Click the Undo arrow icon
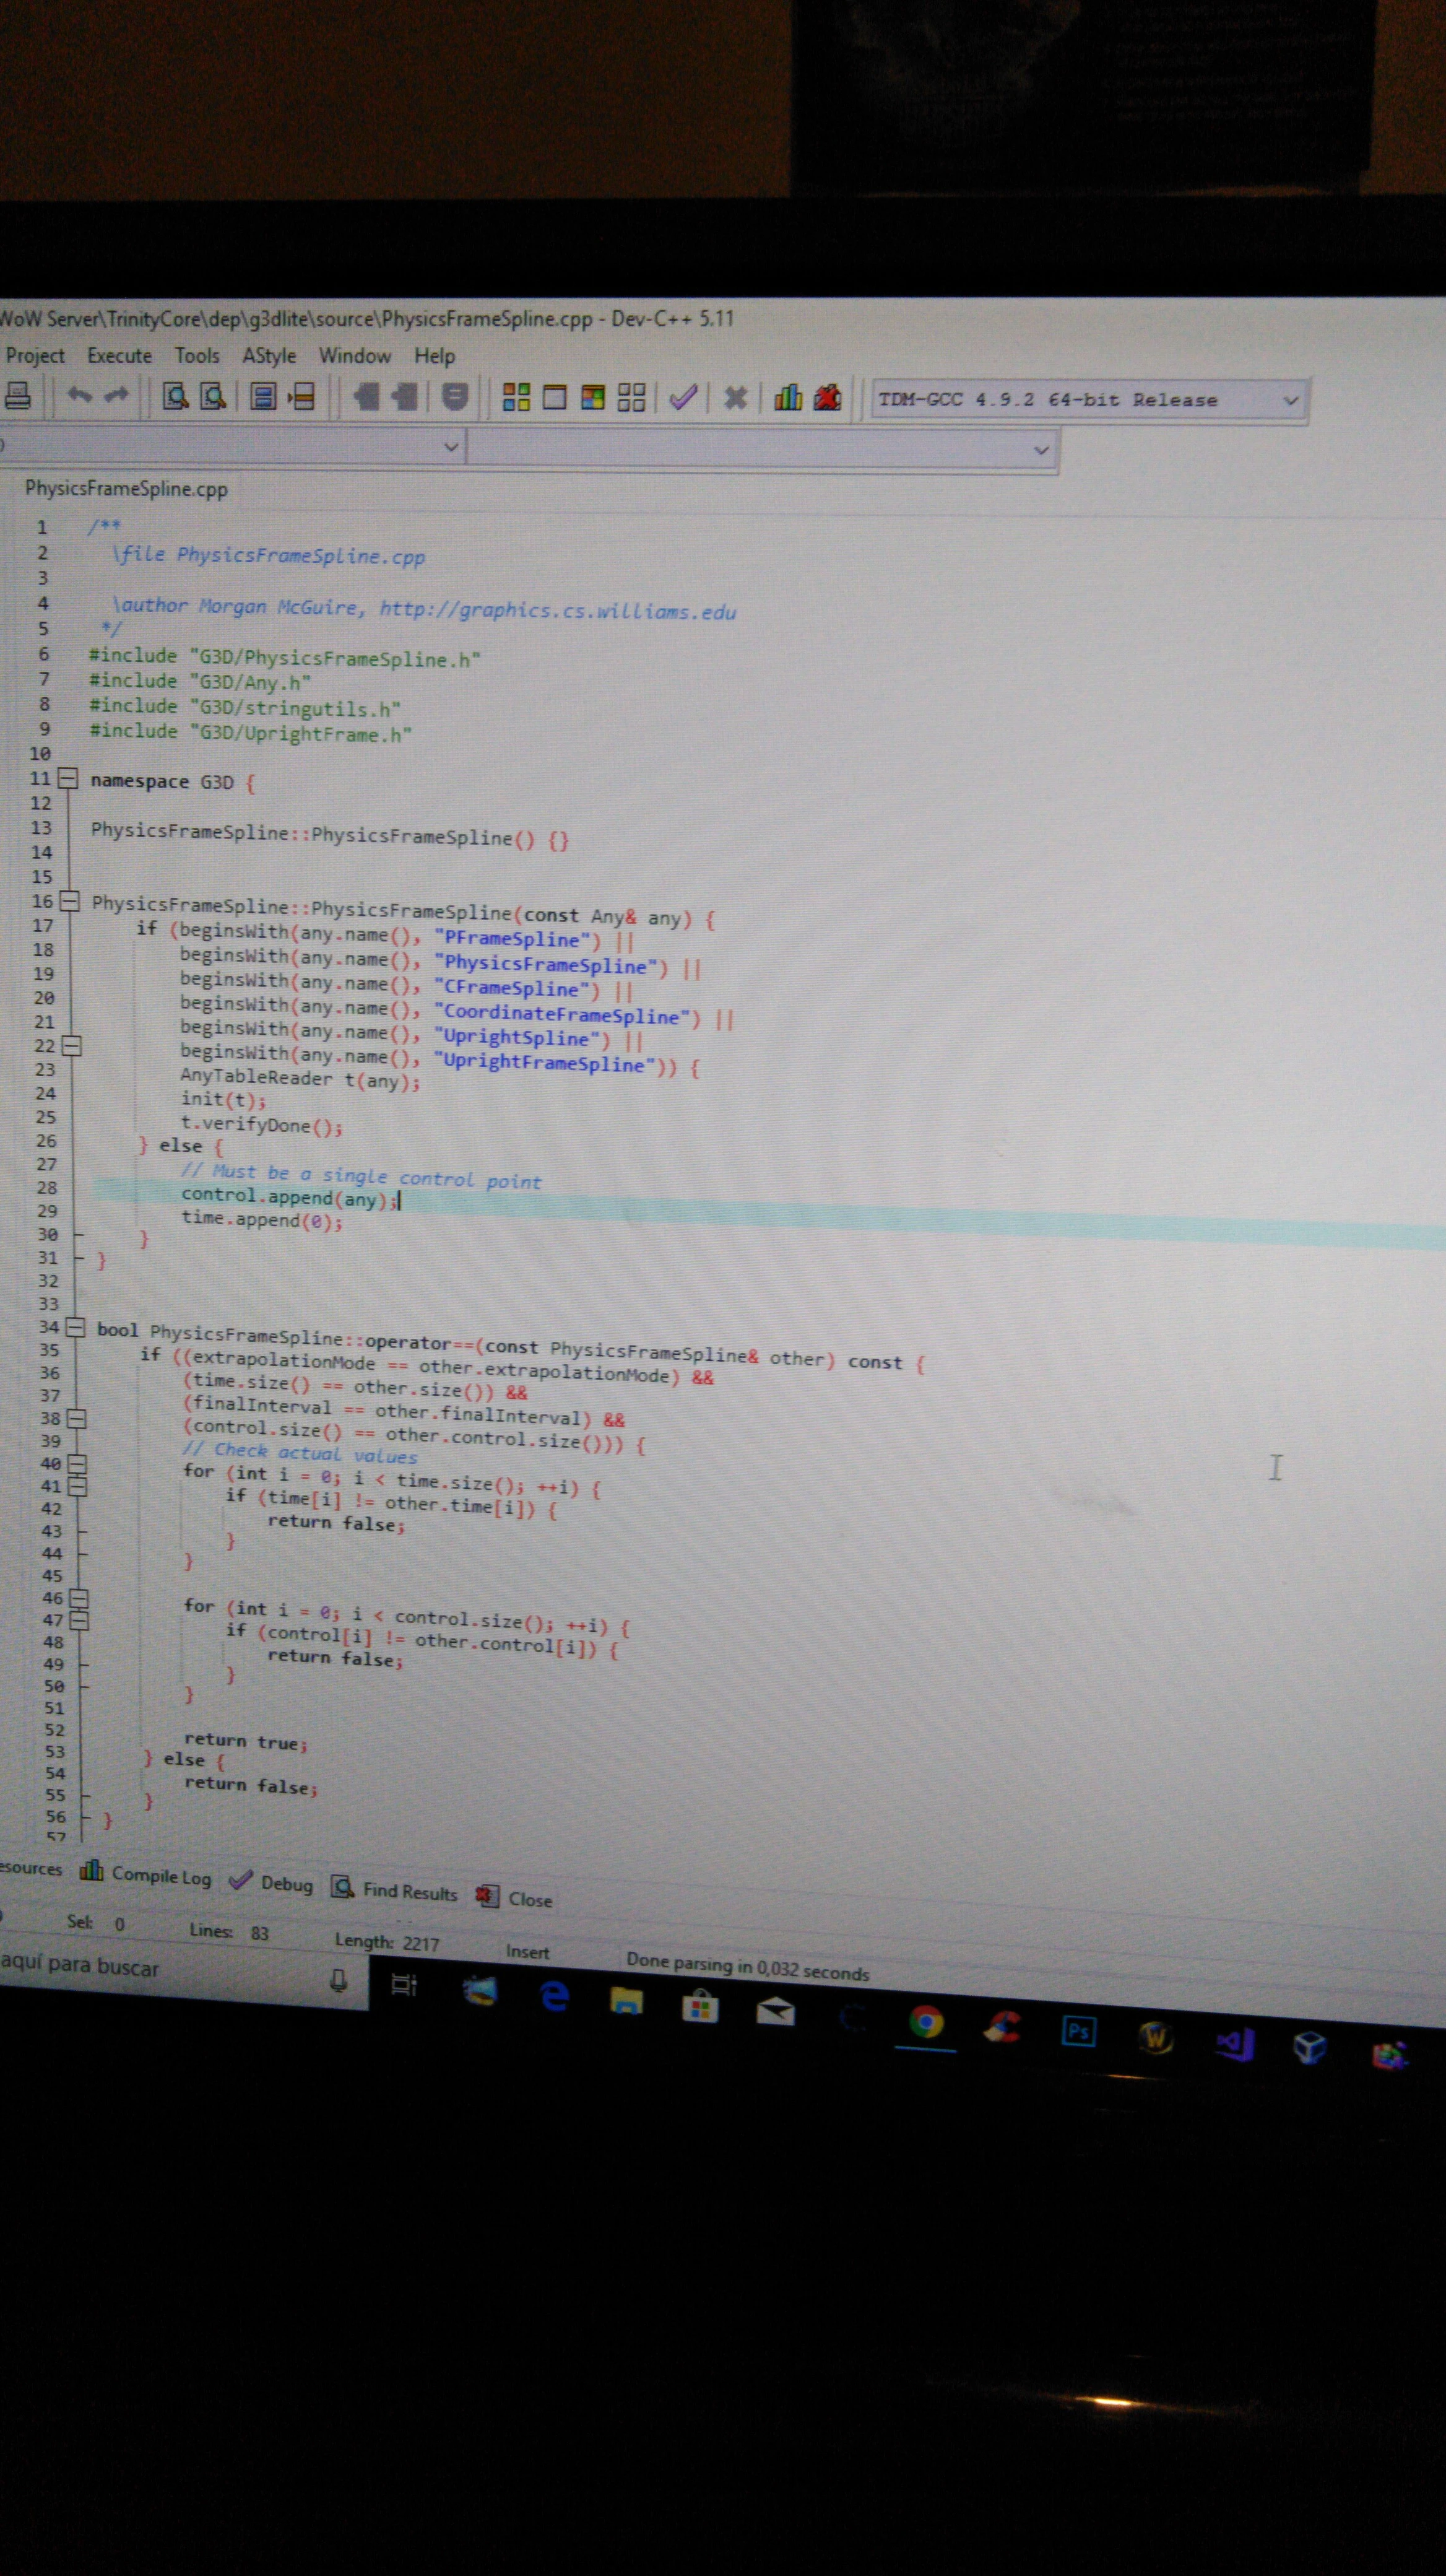1446x2576 pixels. point(79,395)
